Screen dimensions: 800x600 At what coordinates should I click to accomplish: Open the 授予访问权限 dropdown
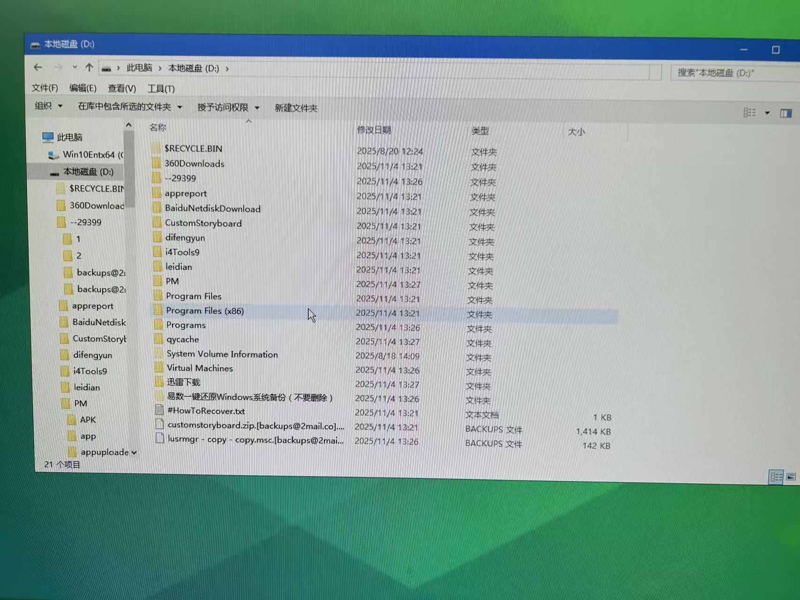(228, 107)
